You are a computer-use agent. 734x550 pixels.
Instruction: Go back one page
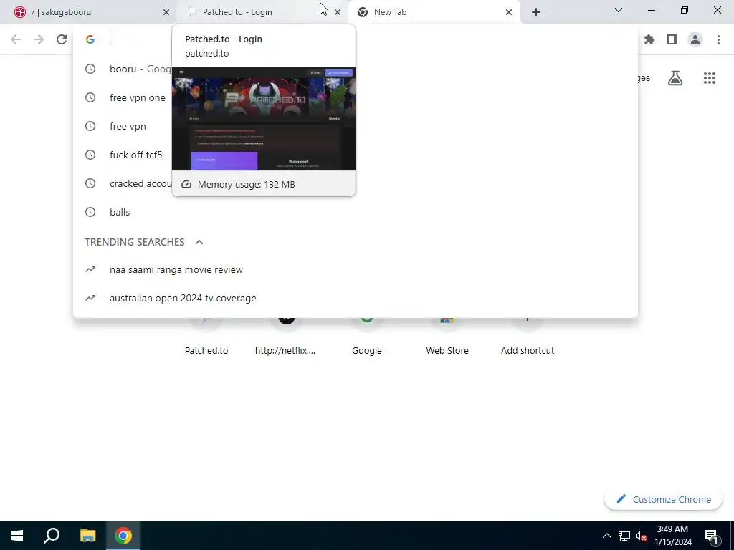(x=16, y=39)
